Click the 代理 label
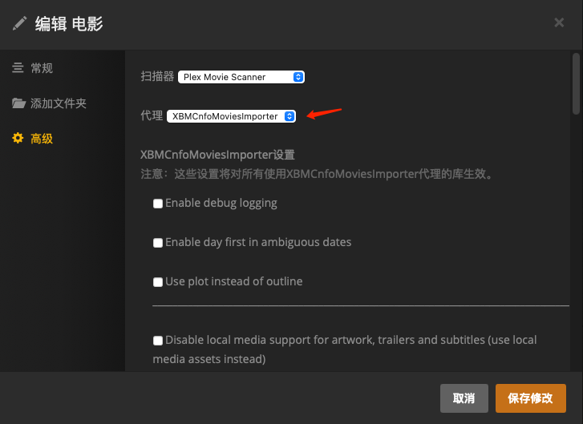 [152, 115]
